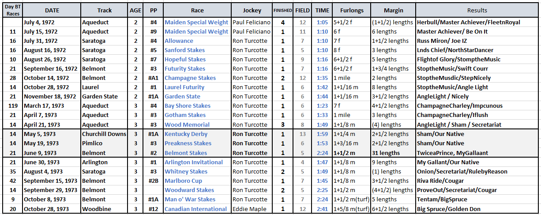
Task: Click the Wood Memorial race link
Action: (187, 124)
